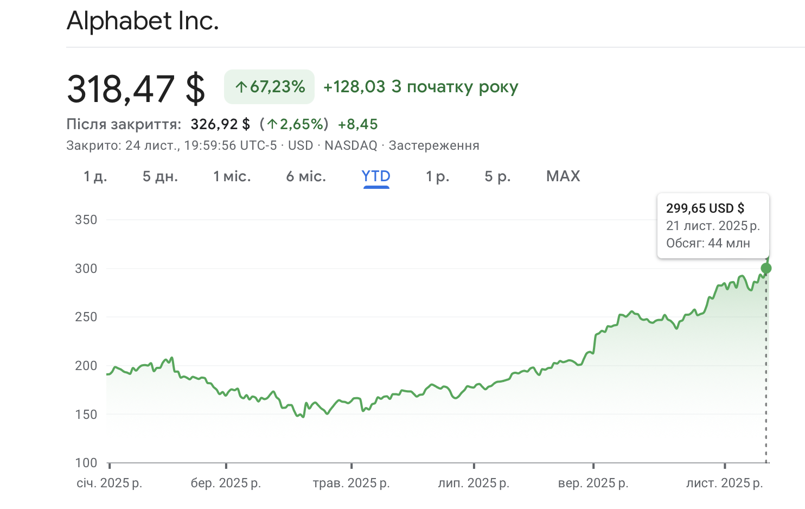Image resolution: width=805 pixels, height=509 pixels.
Task: Switch the chart to 1 р. range
Action: pos(437,176)
